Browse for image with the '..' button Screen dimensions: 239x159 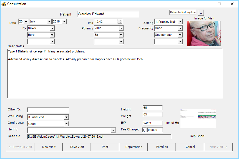point(201,13)
